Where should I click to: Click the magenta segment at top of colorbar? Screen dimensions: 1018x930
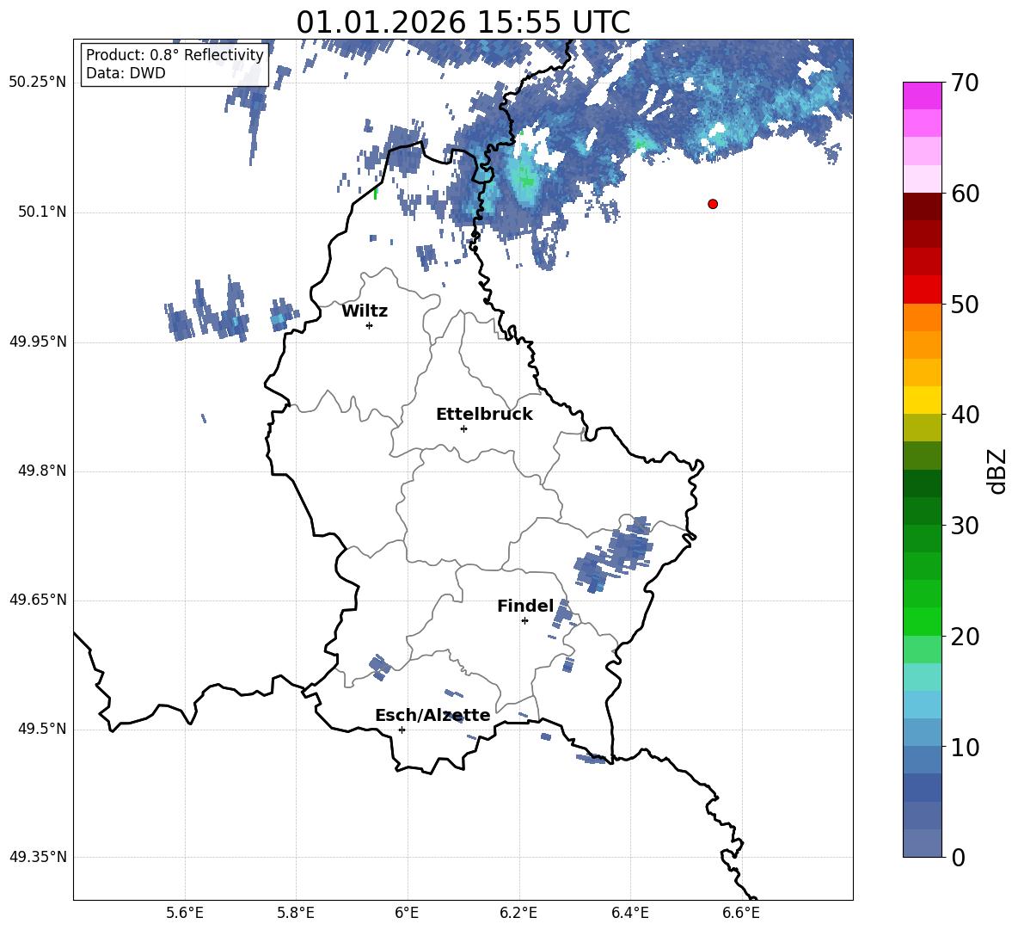922,95
